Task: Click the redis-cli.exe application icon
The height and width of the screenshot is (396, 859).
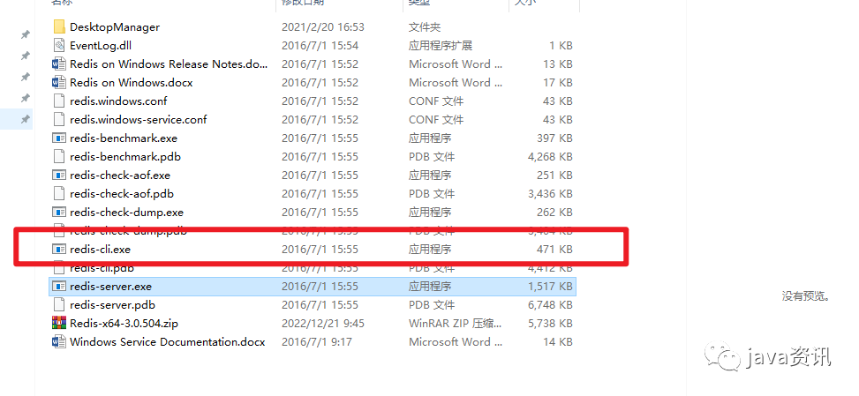Action: click(x=59, y=250)
